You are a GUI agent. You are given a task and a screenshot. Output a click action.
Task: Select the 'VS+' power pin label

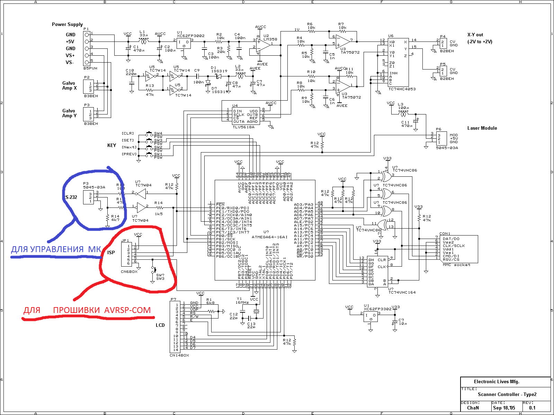click(x=70, y=55)
